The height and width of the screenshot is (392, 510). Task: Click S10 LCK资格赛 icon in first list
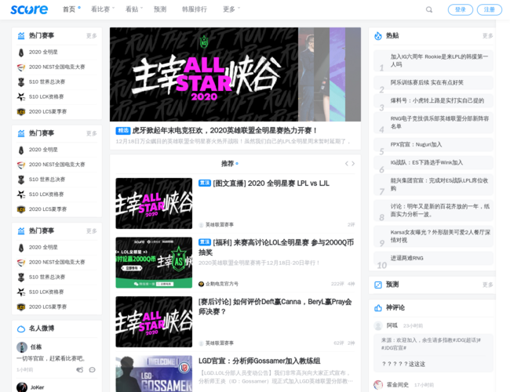click(x=21, y=97)
